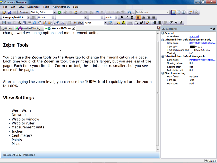Run the Training Guide preview with the green arrow button

[59, 12]
